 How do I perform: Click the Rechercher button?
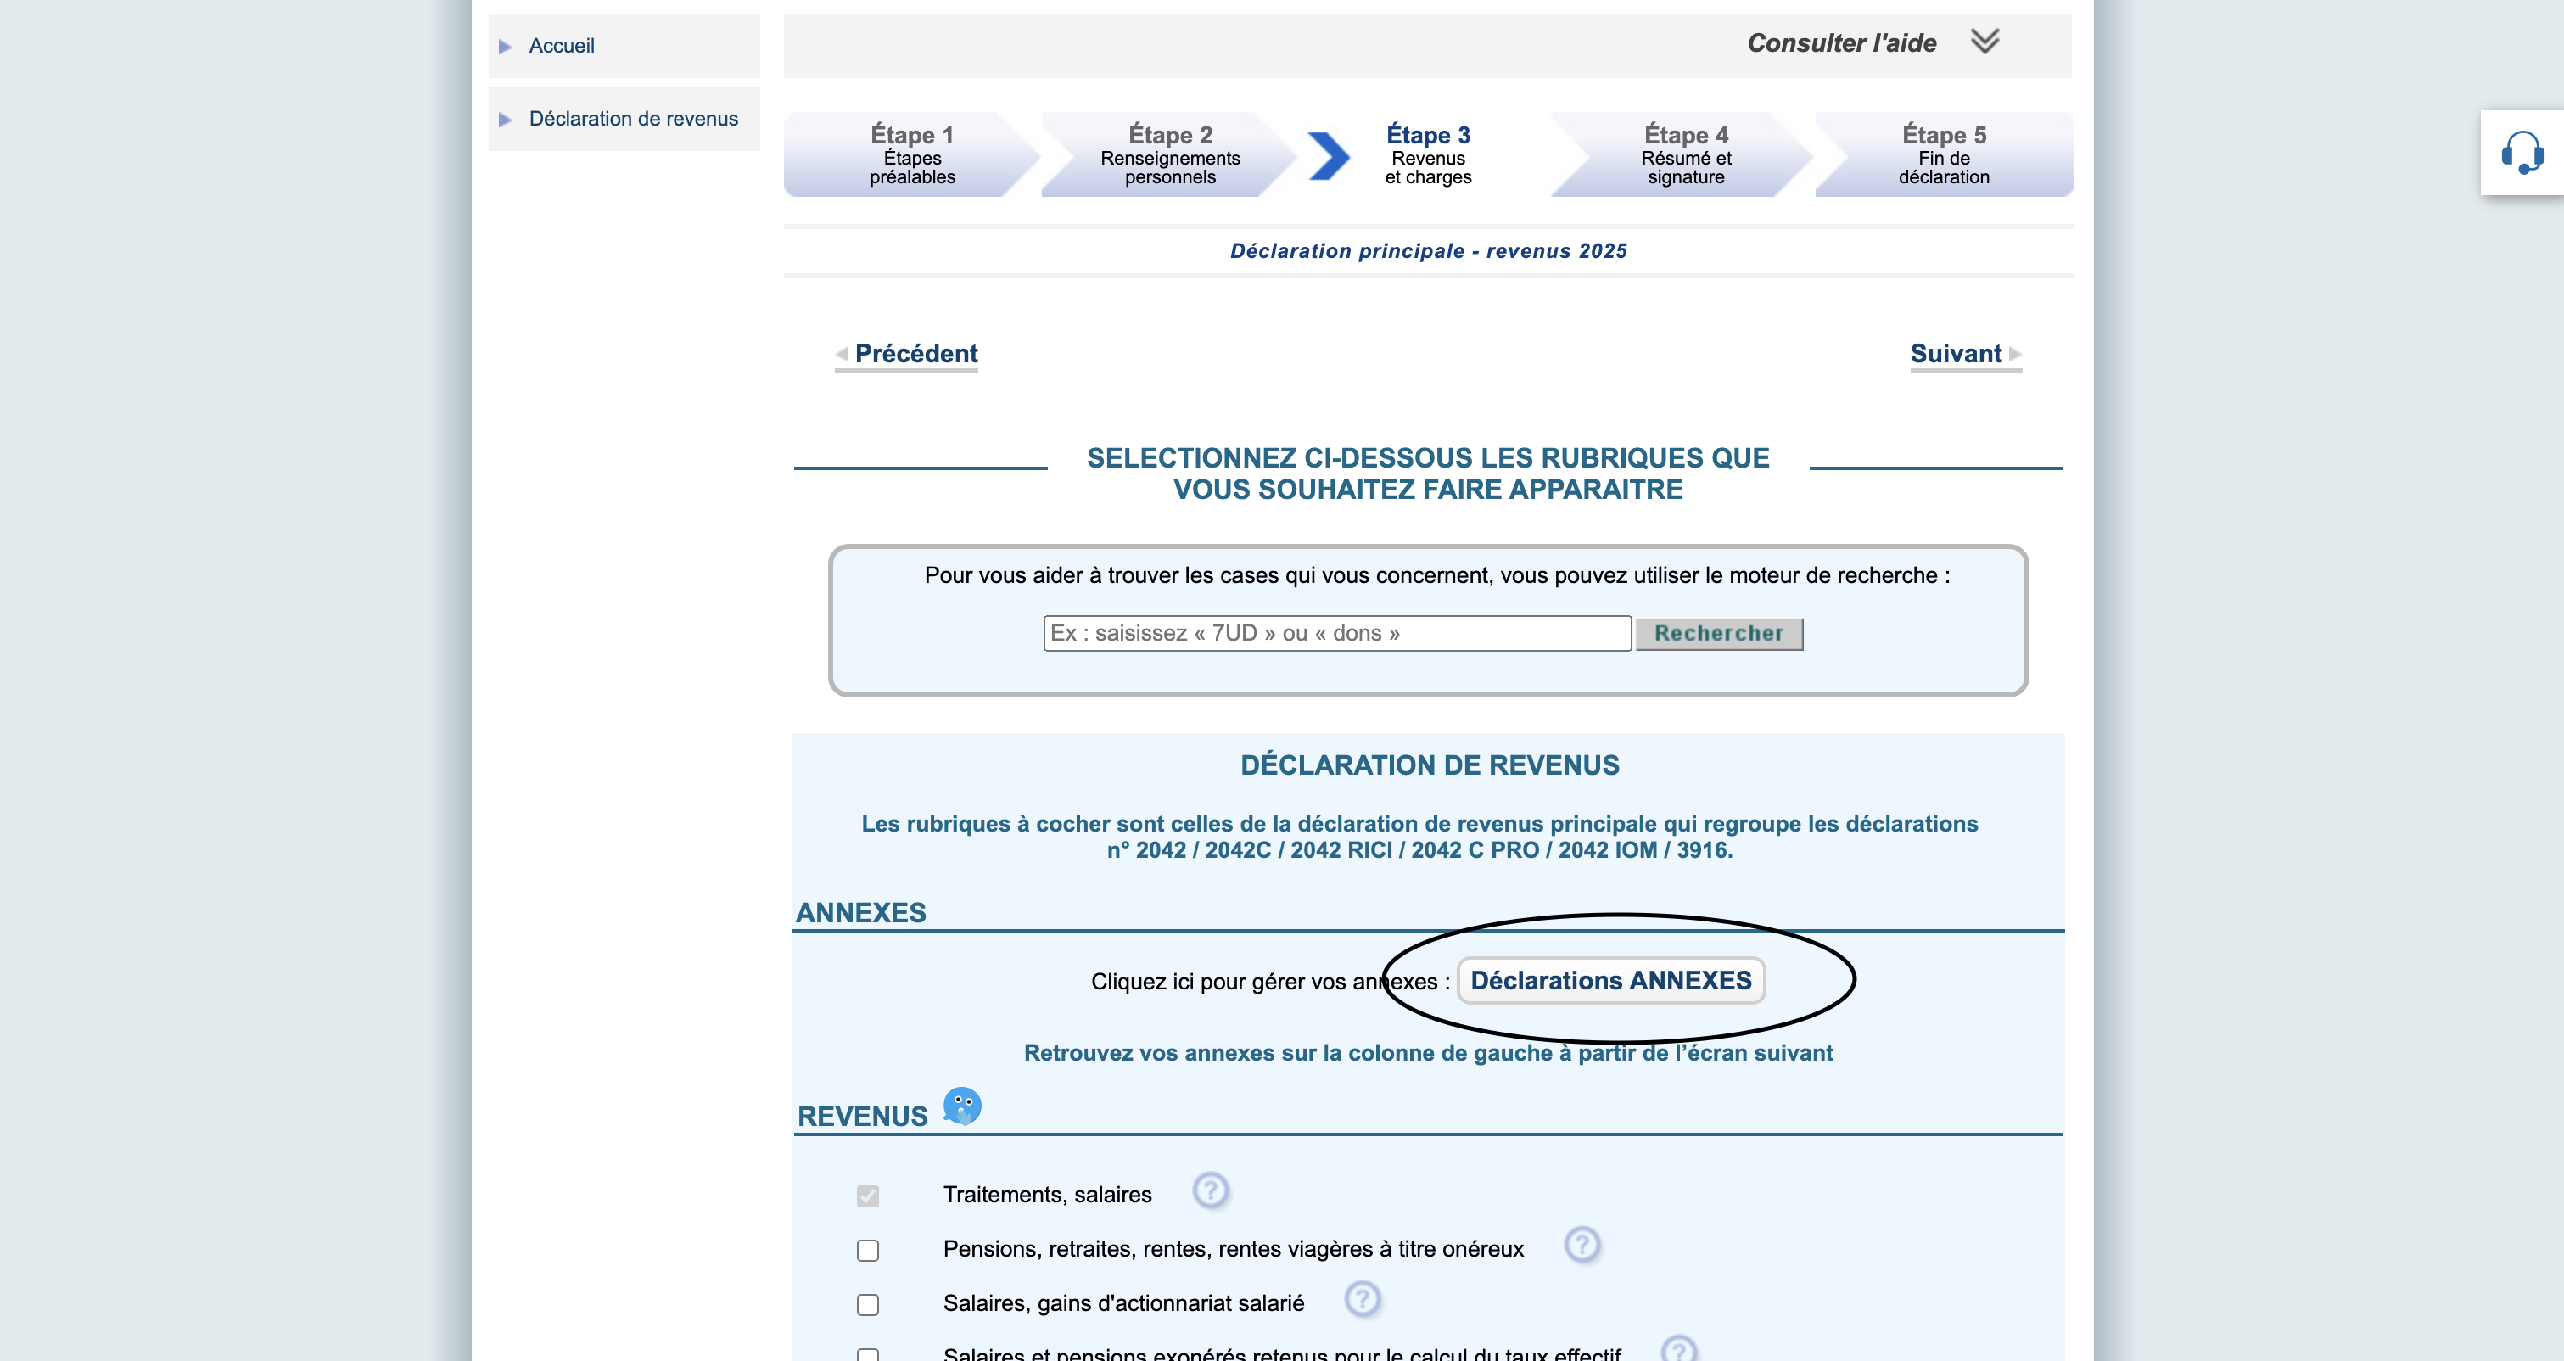coord(1719,633)
